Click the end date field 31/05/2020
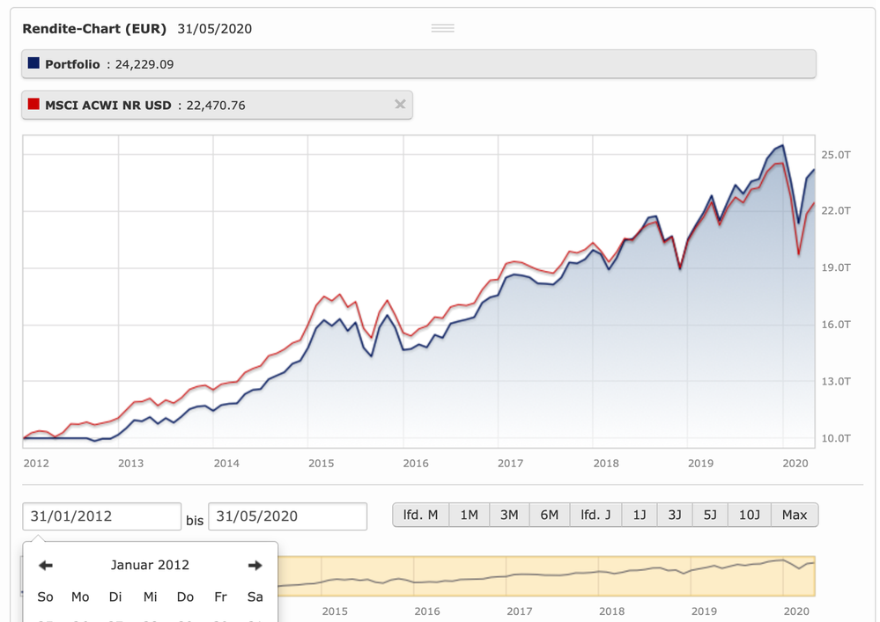The height and width of the screenshot is (622, 880). coord(287,516)
